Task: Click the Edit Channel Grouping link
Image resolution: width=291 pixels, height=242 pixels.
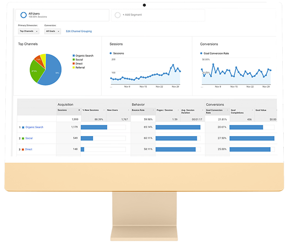Action: 79,31
